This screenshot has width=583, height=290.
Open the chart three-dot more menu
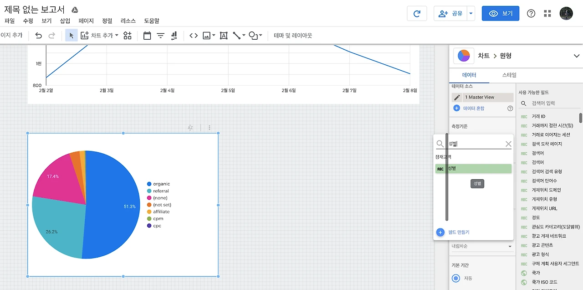click(x=210, y=128)
